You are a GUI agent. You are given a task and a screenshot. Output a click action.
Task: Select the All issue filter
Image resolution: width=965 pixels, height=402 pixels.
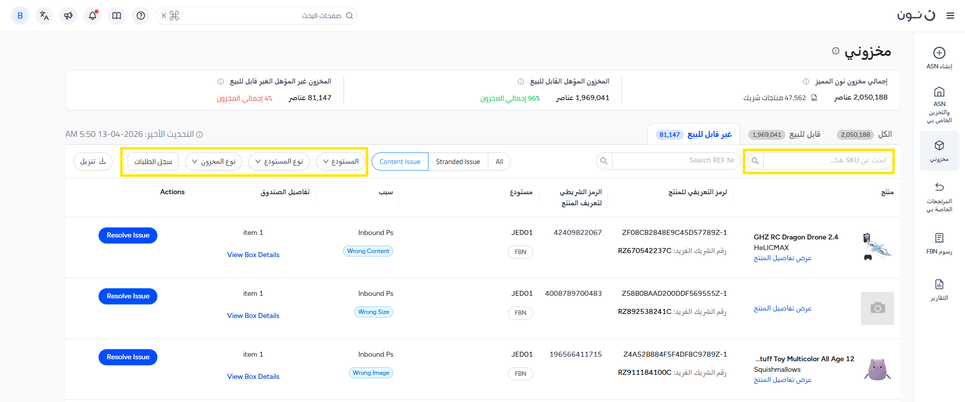[499, 162]
